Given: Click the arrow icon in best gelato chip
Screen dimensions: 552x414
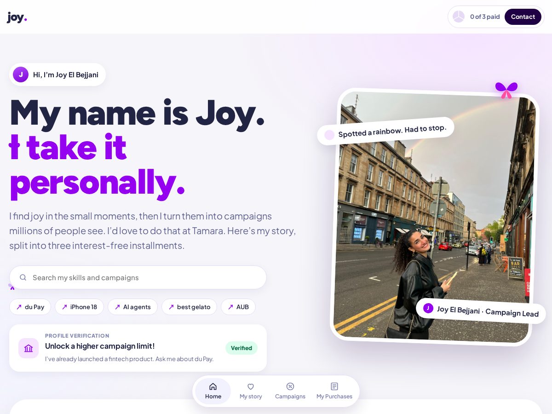Looking at the screenshot, I should point(171,307).
